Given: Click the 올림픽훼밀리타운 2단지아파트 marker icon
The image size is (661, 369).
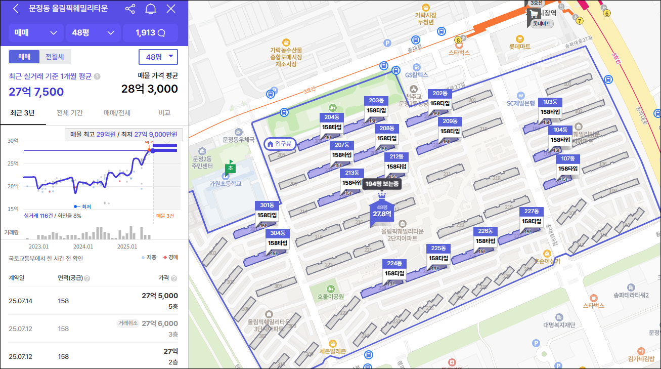Looking at the screenshot, I should [x=402, y=223].
